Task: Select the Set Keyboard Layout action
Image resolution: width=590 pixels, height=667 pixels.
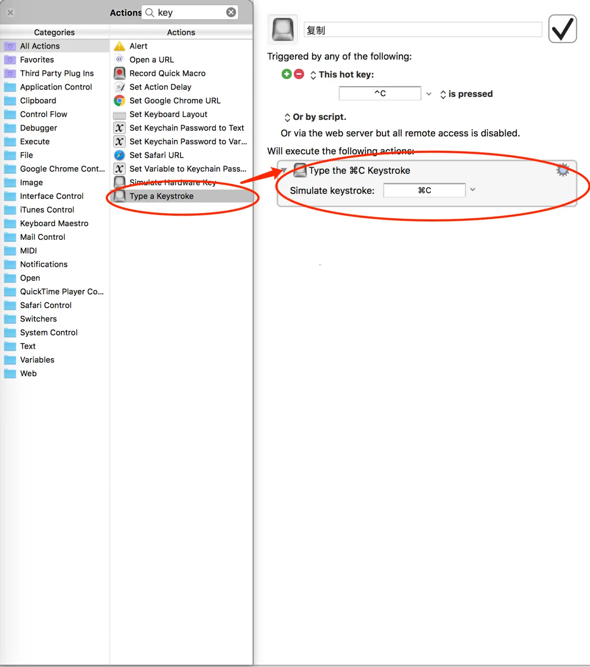Action: (x=181, y=114)
